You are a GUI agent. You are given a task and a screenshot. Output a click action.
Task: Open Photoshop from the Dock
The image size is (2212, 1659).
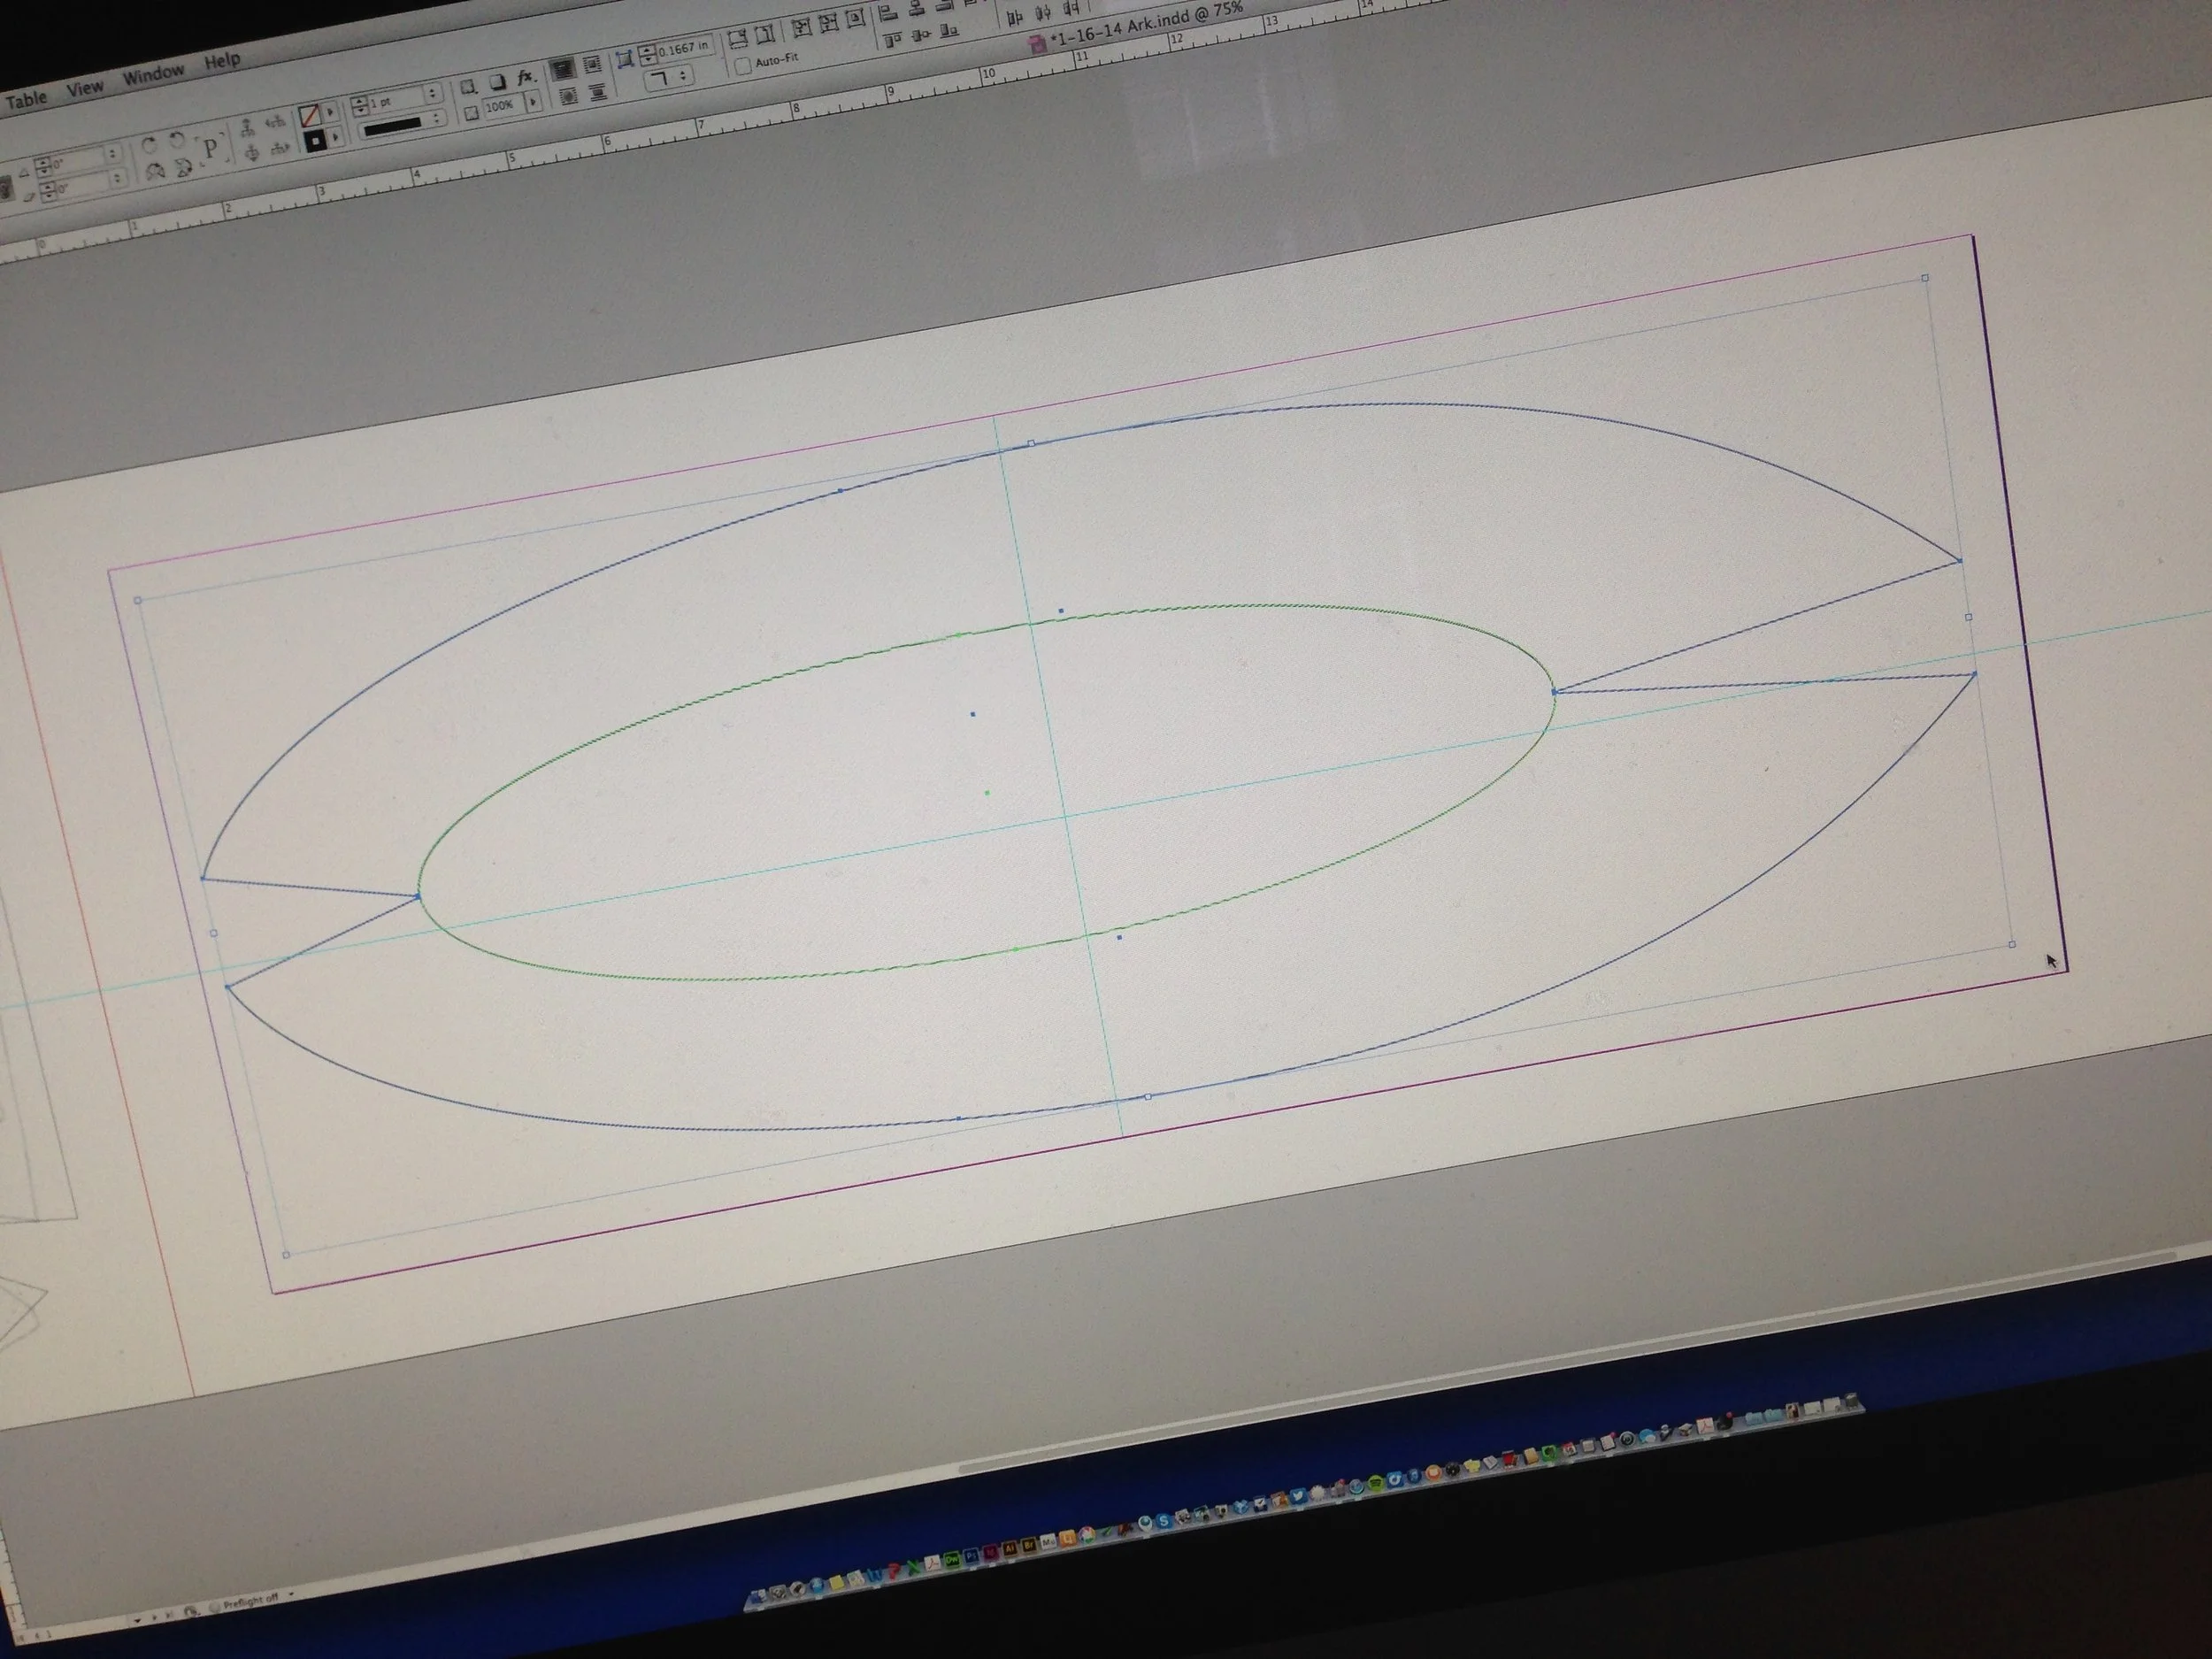pyautogui.click(x=972, y=1556)
